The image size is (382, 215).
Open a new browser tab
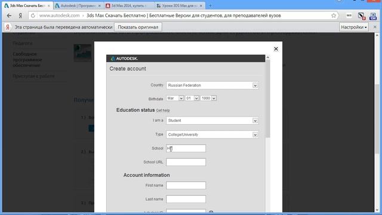210,5
